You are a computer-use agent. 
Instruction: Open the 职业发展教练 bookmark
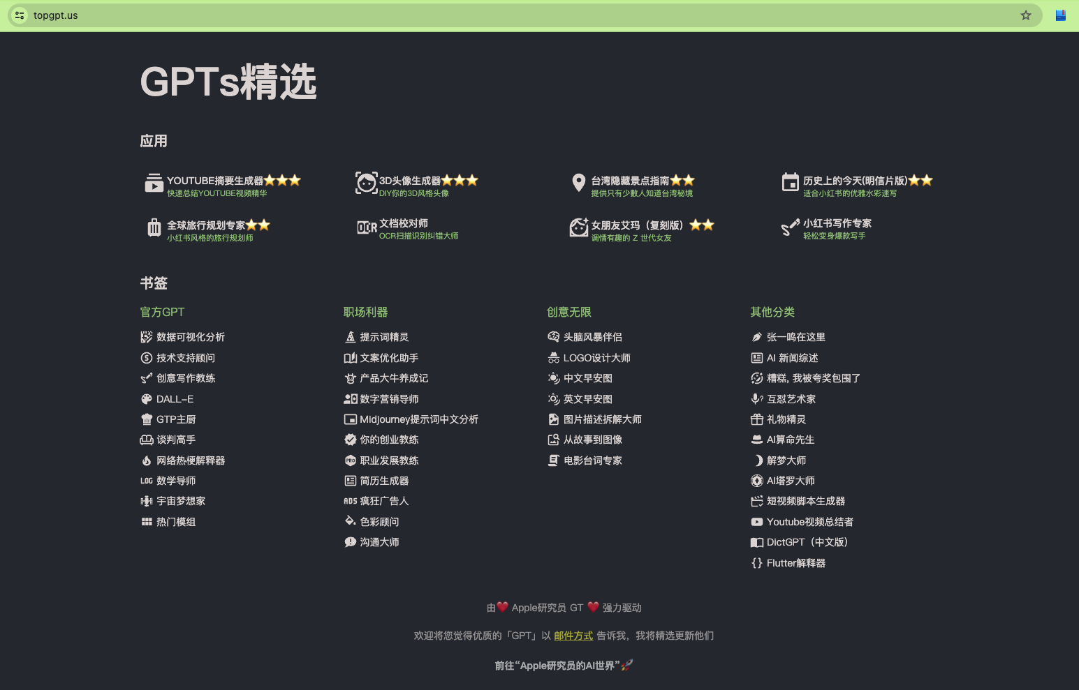tap(389, 460)
